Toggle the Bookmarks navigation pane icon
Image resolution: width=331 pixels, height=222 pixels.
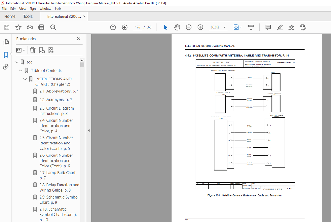[6, 55]
